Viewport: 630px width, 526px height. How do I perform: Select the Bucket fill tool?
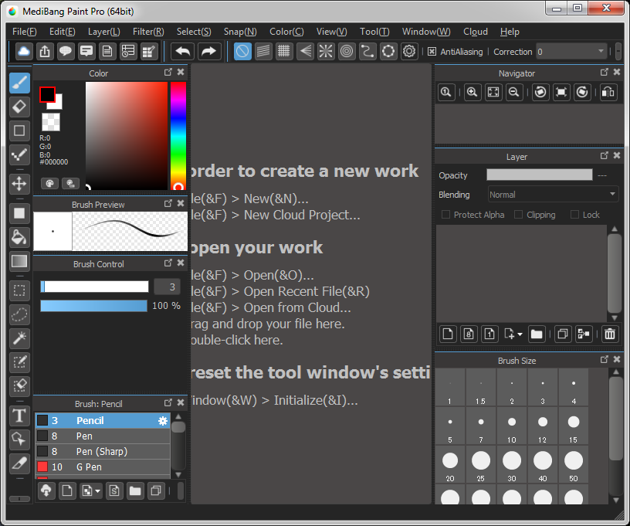[x=19, y=237]
